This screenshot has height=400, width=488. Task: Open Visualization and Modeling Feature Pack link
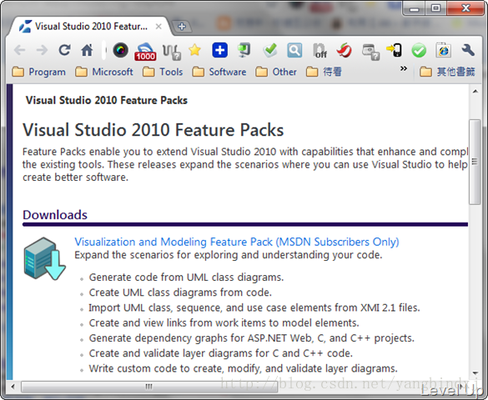click(237, 242)
